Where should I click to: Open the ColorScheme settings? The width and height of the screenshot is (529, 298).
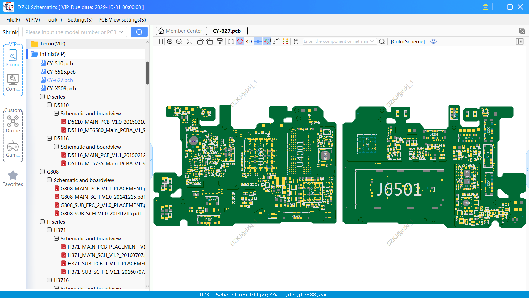[x=408, y=41]
